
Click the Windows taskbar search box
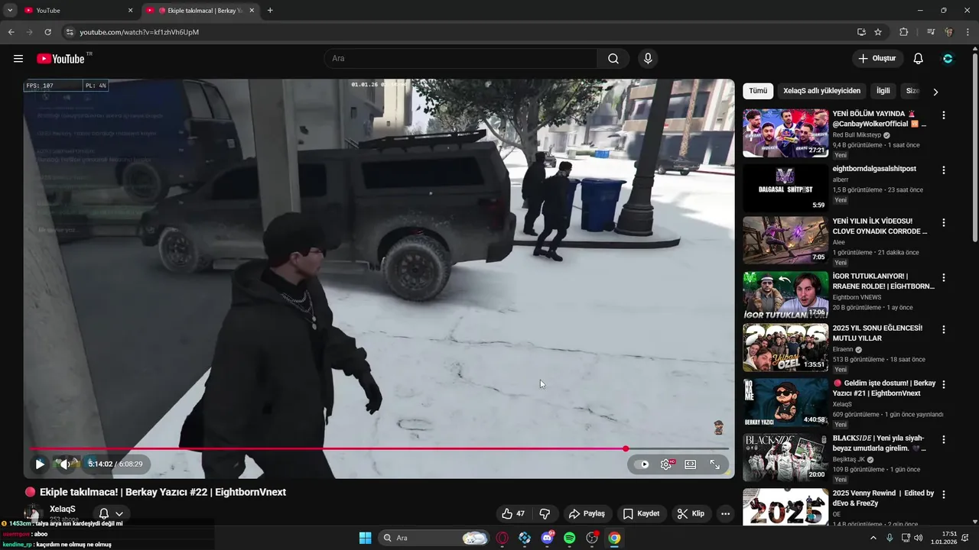click(434, 538)
